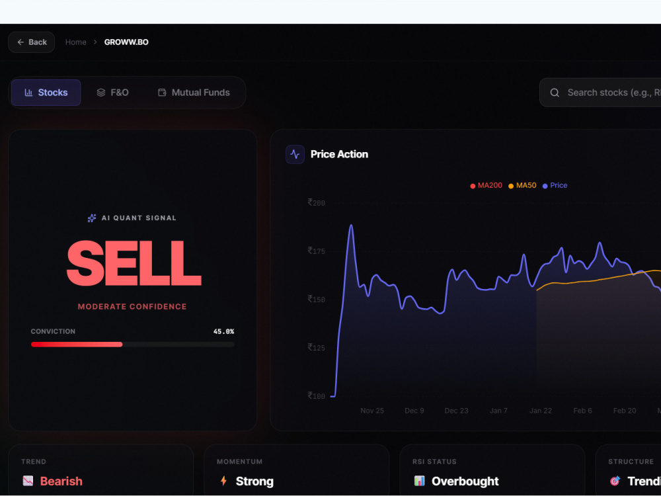Click the Feb 20 x-axis label

(625, 411)
